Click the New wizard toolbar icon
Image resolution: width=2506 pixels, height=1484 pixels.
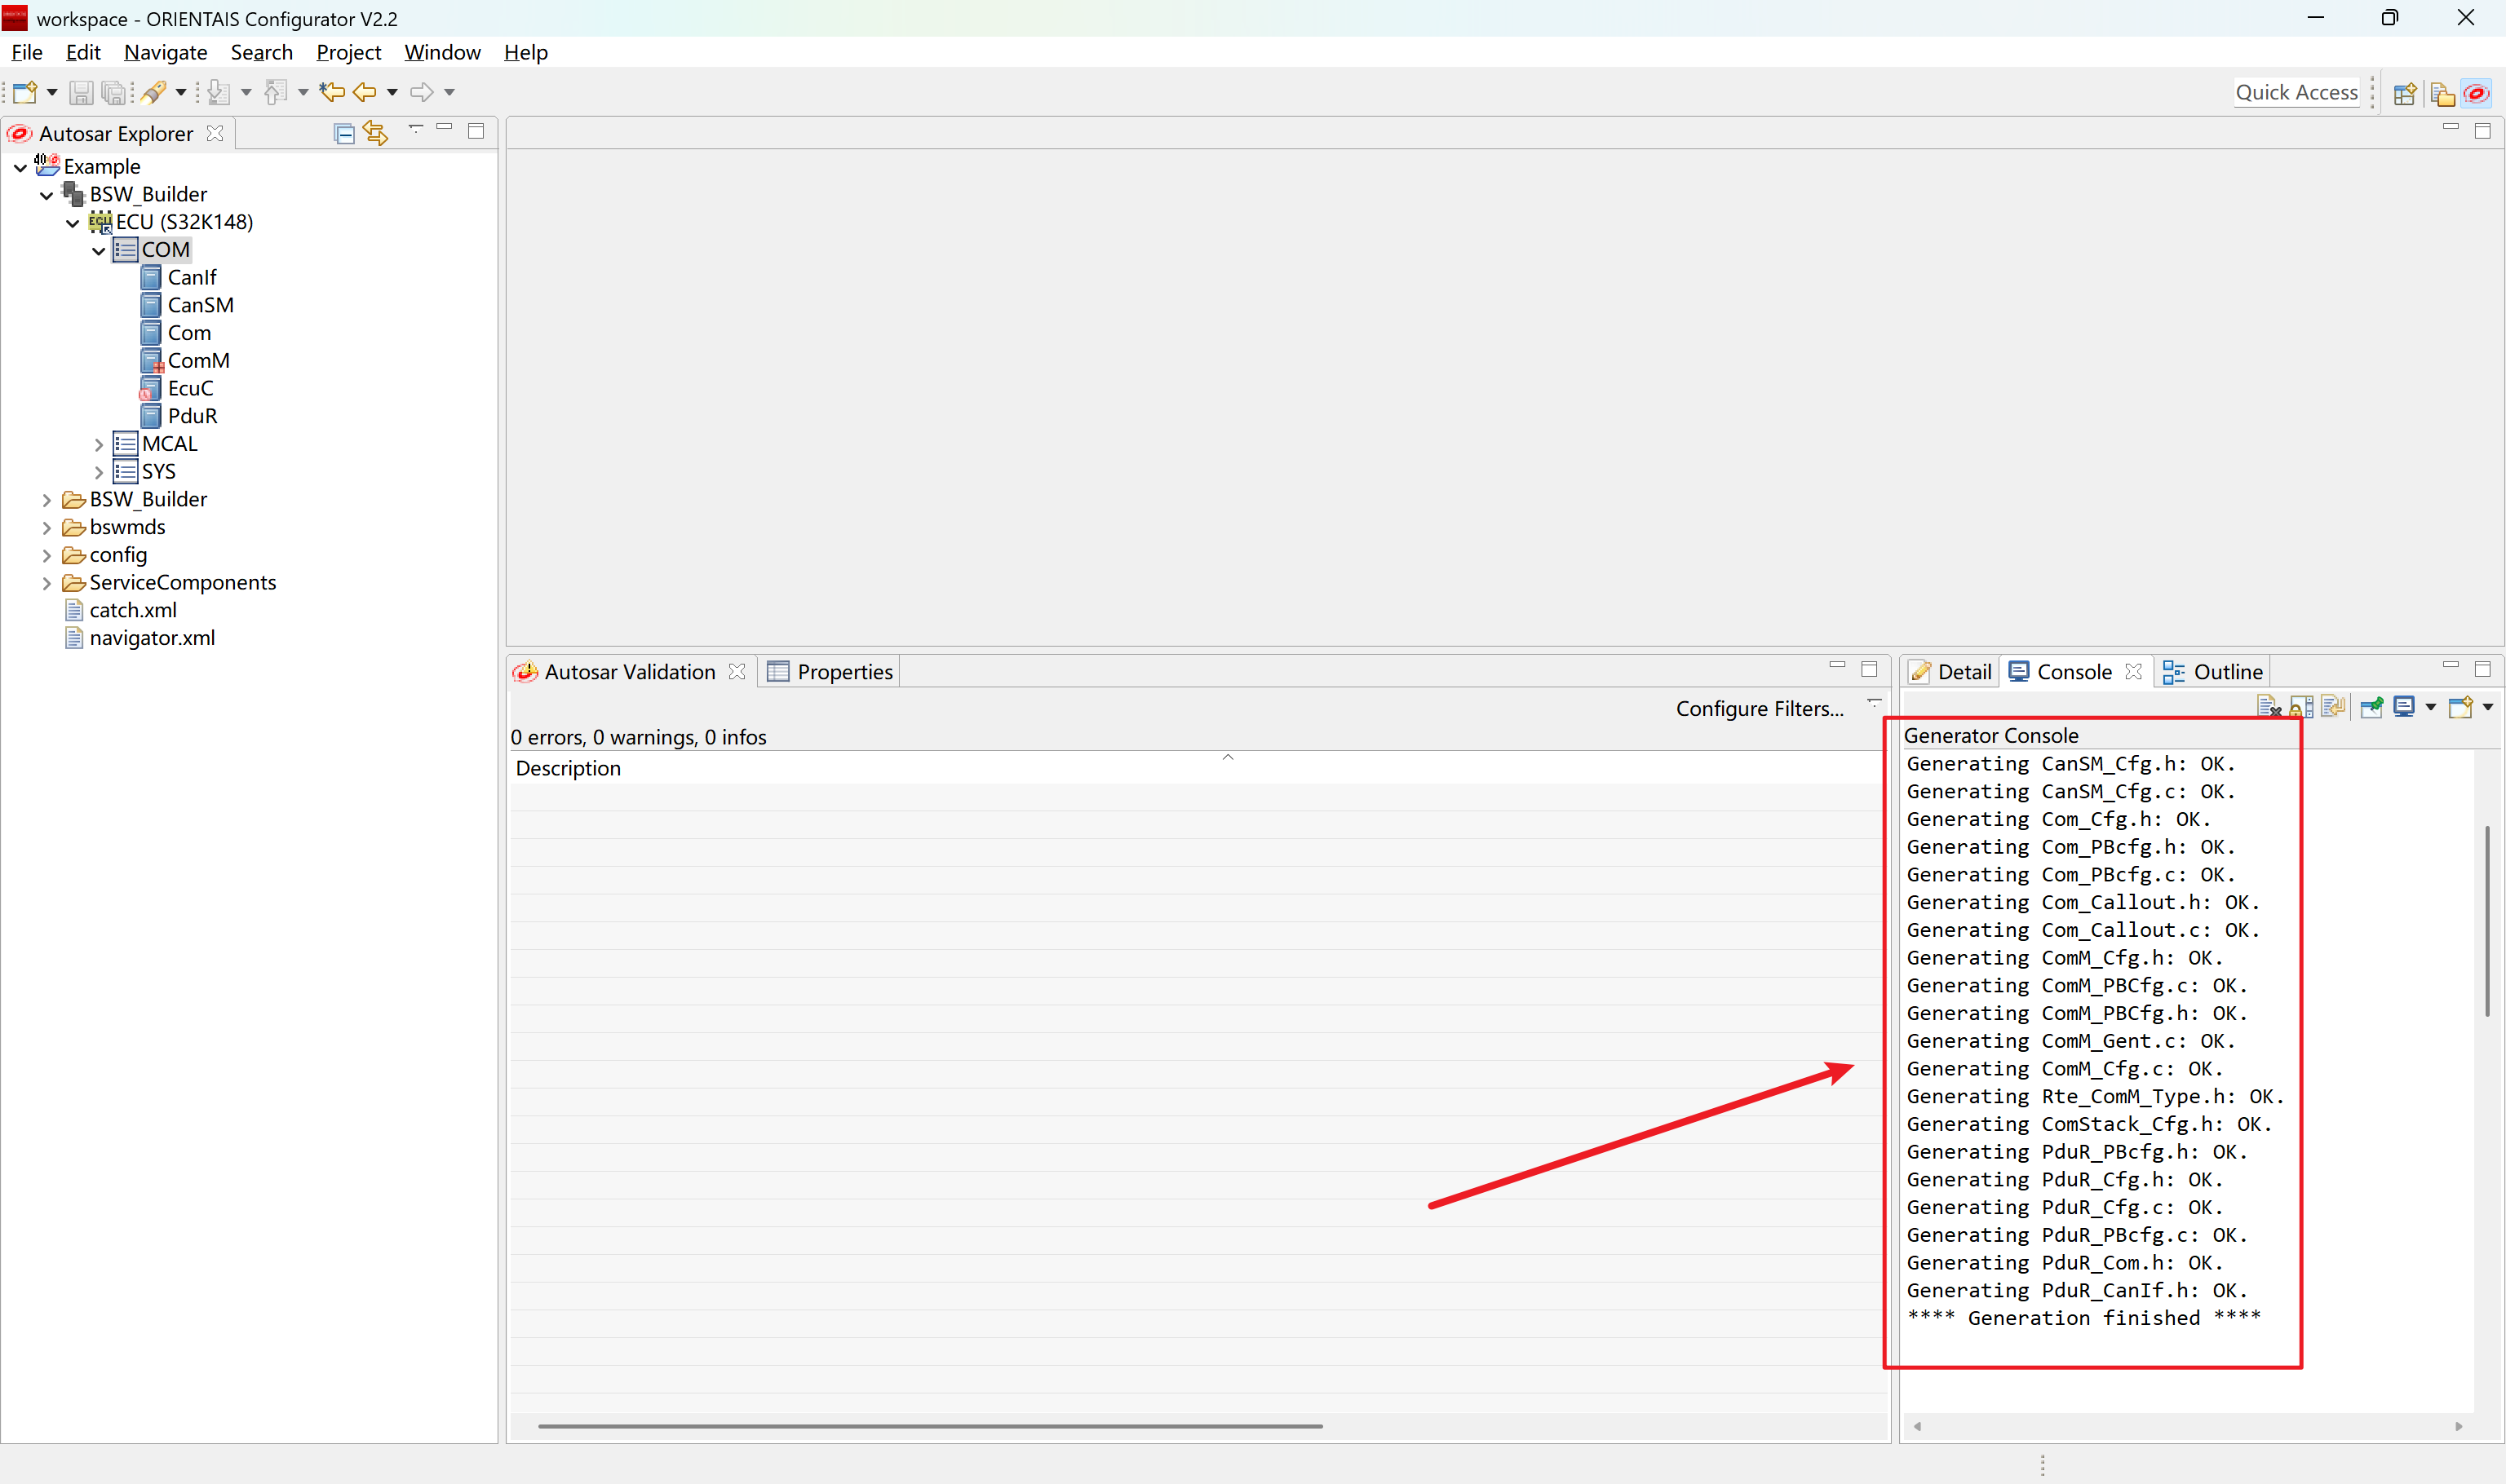point(25,92)
